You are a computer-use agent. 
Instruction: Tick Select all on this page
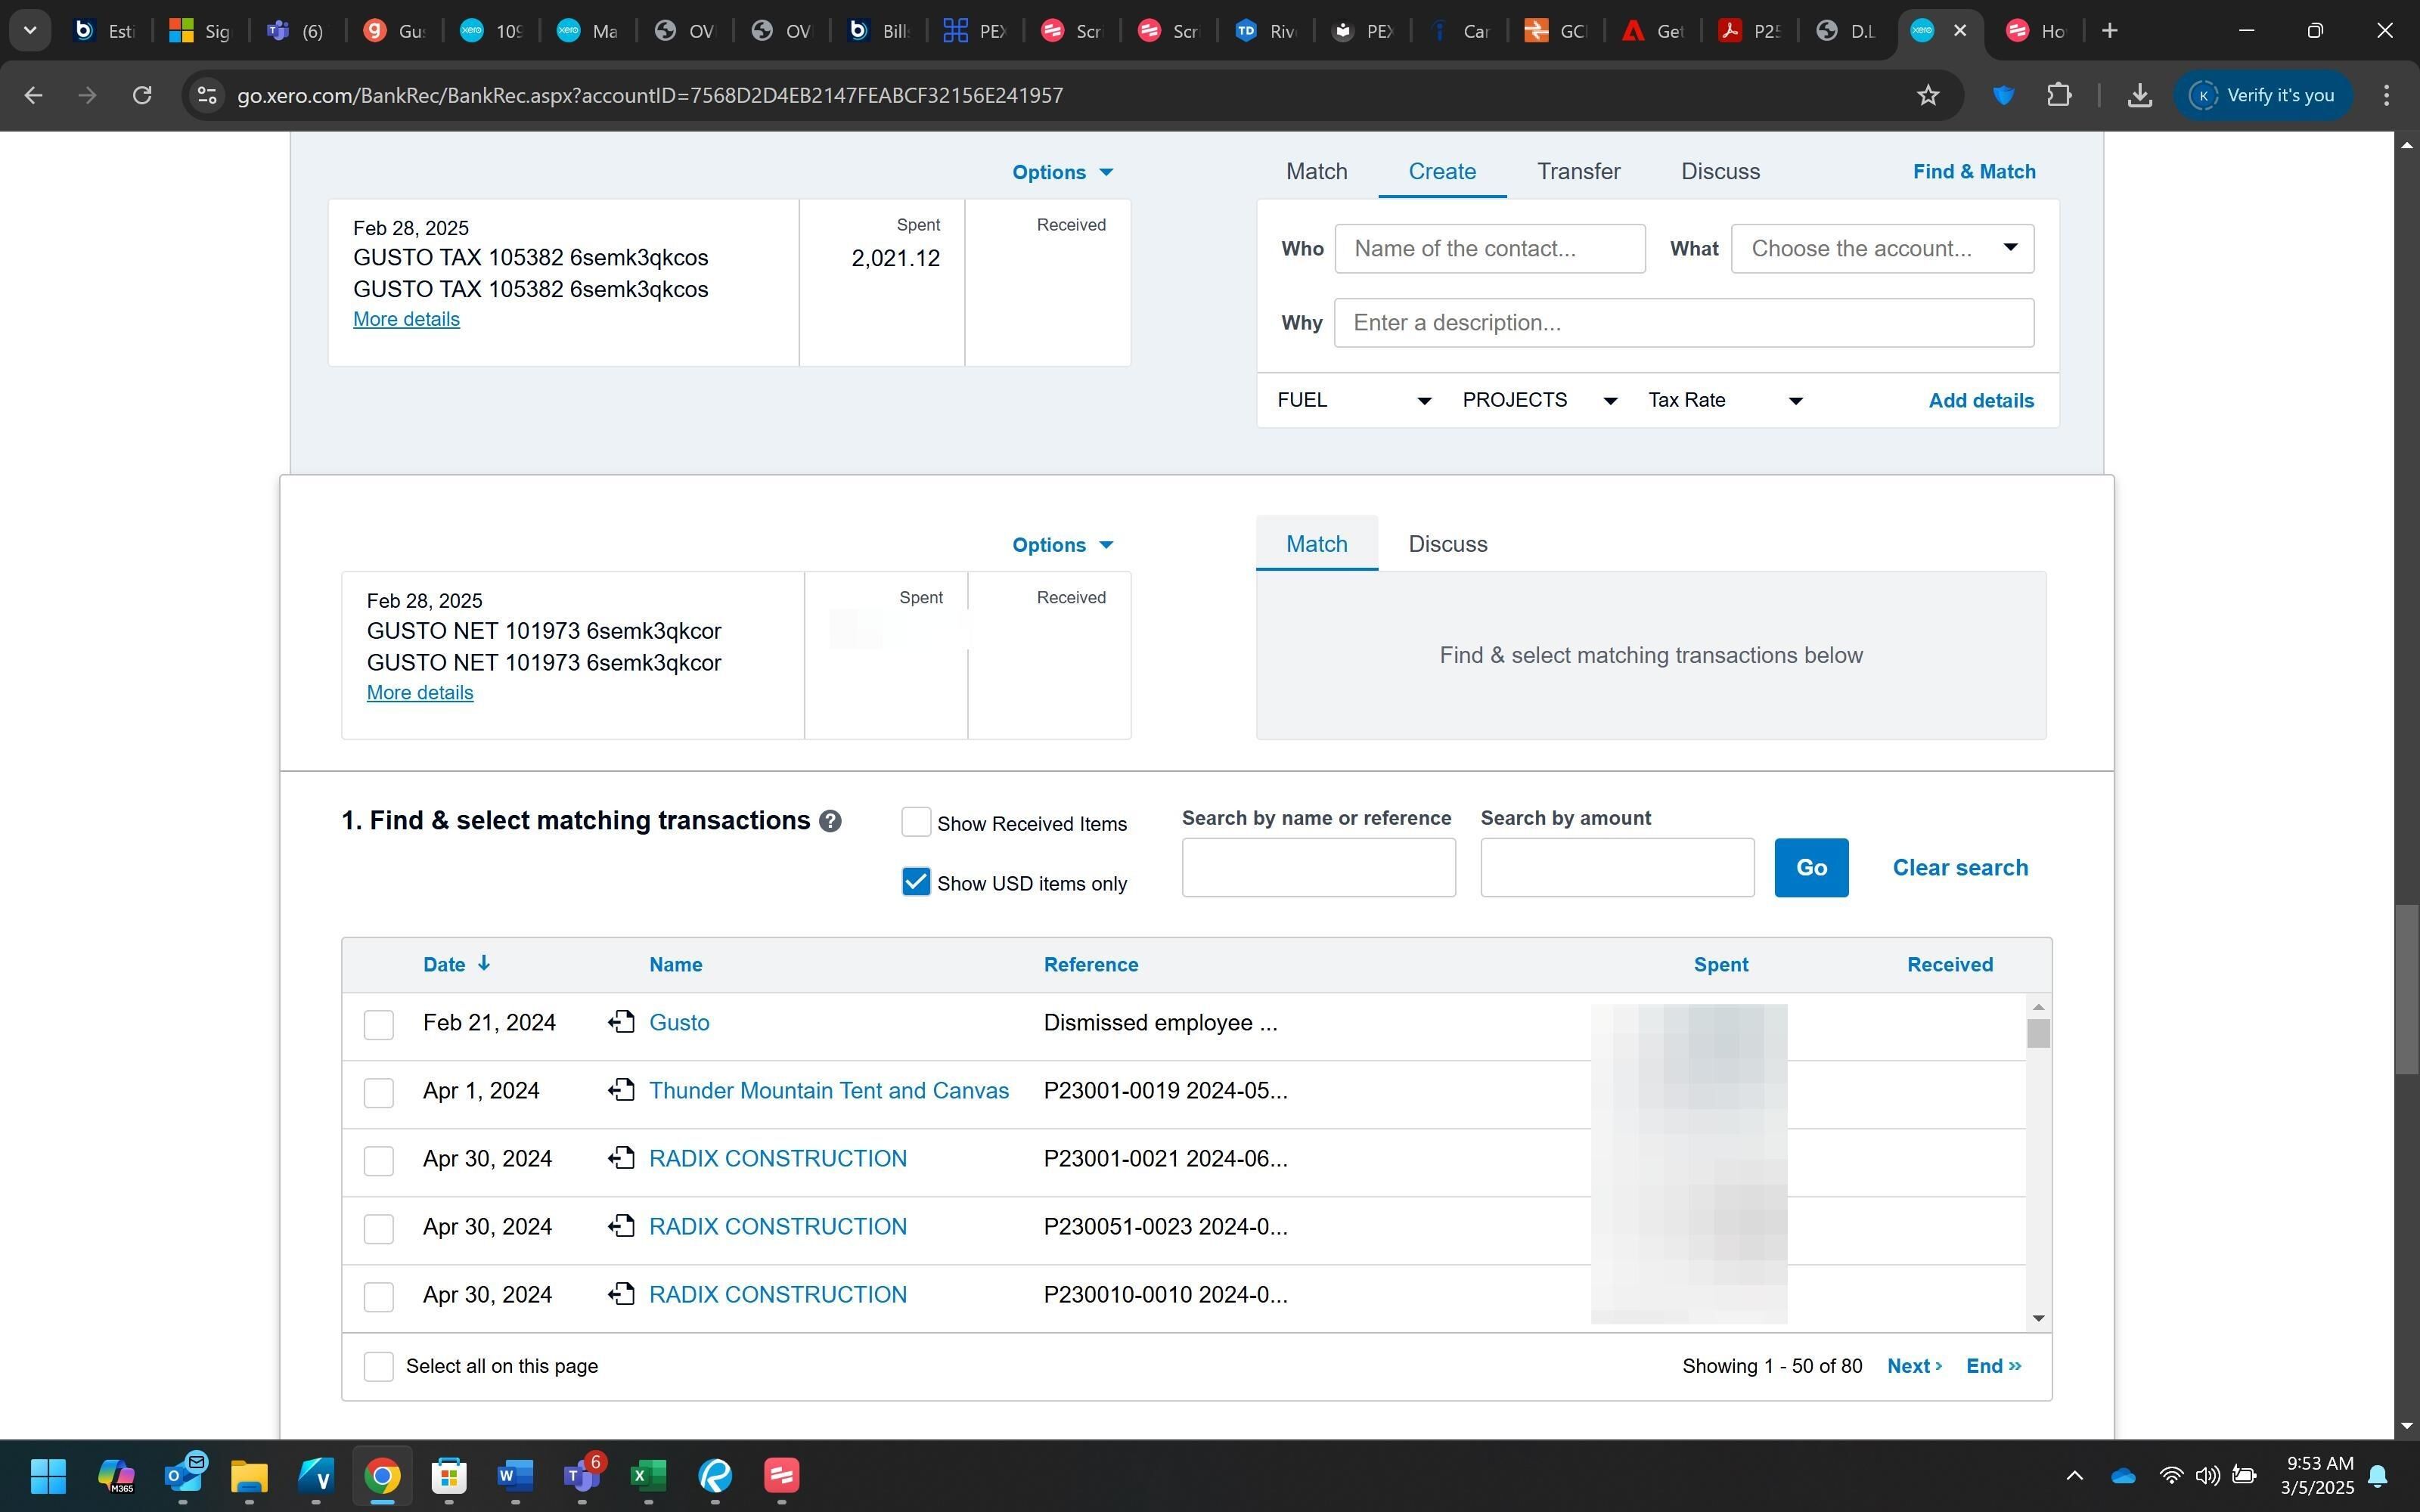pos(378,1366)
